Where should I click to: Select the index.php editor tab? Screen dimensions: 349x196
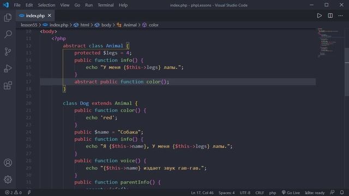point(35,16)
